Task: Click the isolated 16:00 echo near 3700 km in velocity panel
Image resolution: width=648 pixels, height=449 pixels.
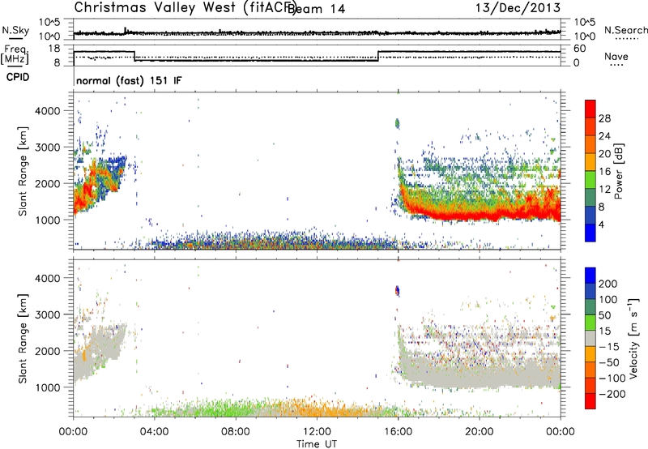Action: click(397, 291)
